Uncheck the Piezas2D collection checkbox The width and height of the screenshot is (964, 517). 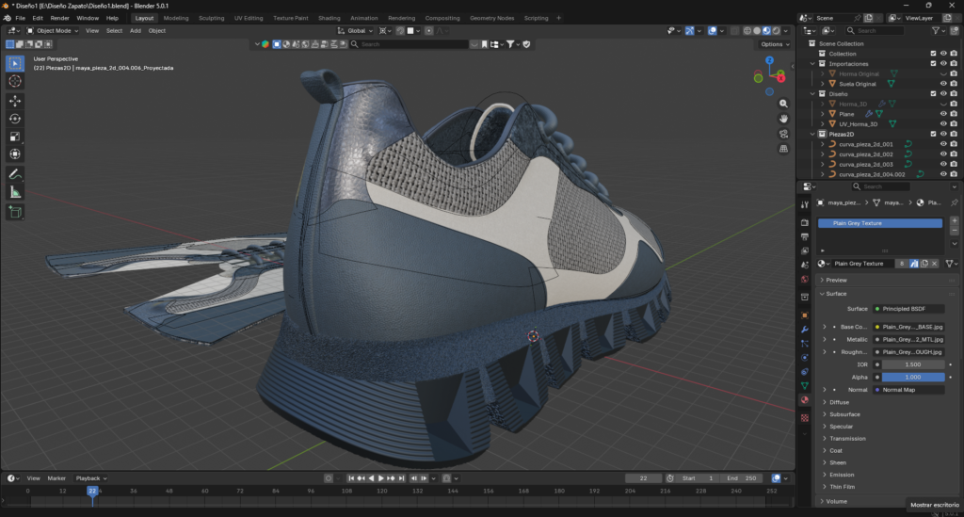pos(933,134)
